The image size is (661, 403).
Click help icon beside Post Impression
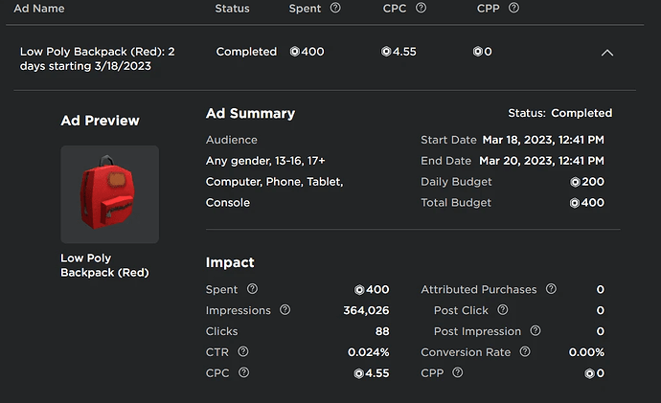536,331
